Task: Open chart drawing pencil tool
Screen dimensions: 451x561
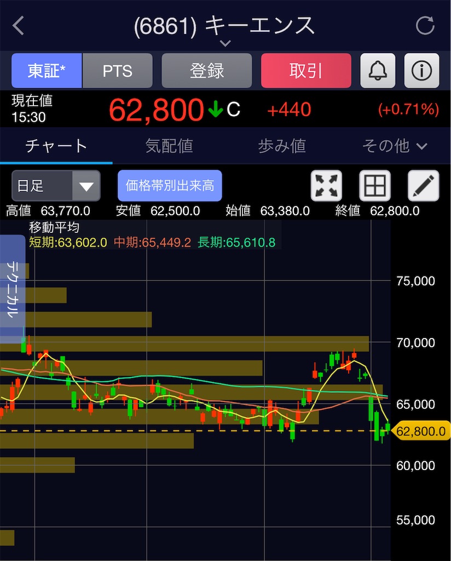Action: coord(424,186)
